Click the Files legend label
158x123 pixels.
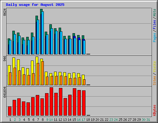click(154, 25)
